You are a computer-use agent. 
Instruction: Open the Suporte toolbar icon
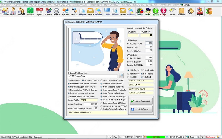click(x=200, y=11)
